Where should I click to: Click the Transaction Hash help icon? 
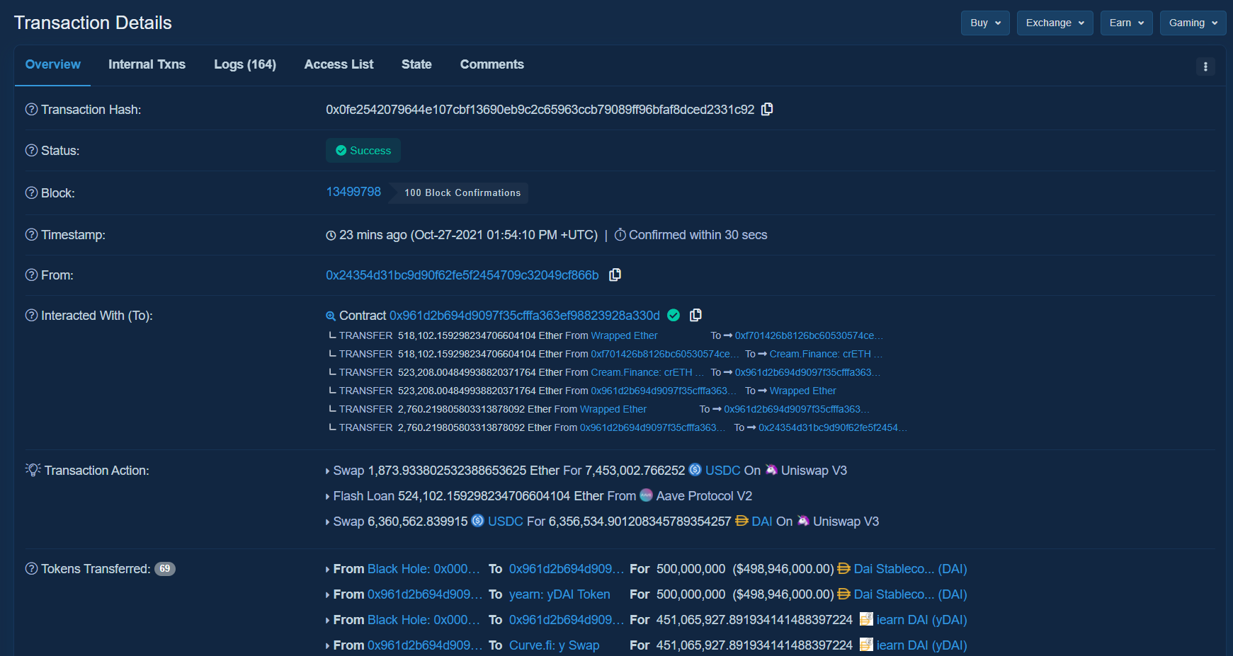pos(32,109)
